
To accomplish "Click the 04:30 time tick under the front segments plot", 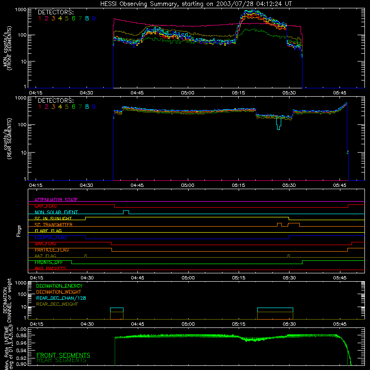I will [x=86, y=93].
